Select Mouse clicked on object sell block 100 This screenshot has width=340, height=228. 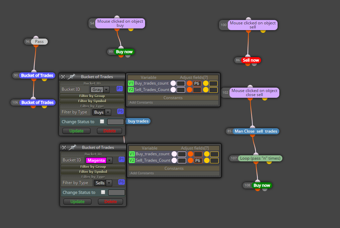point(253,25)
